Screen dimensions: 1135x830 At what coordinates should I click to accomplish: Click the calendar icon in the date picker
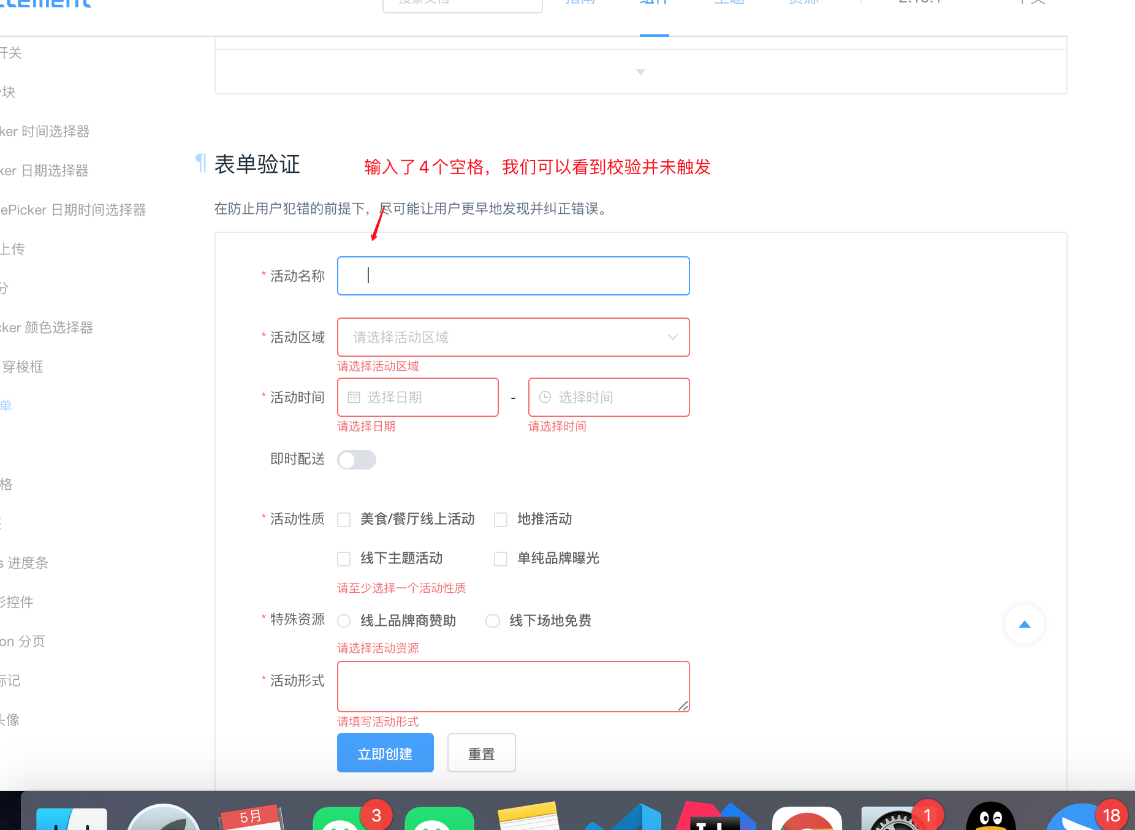354,397
